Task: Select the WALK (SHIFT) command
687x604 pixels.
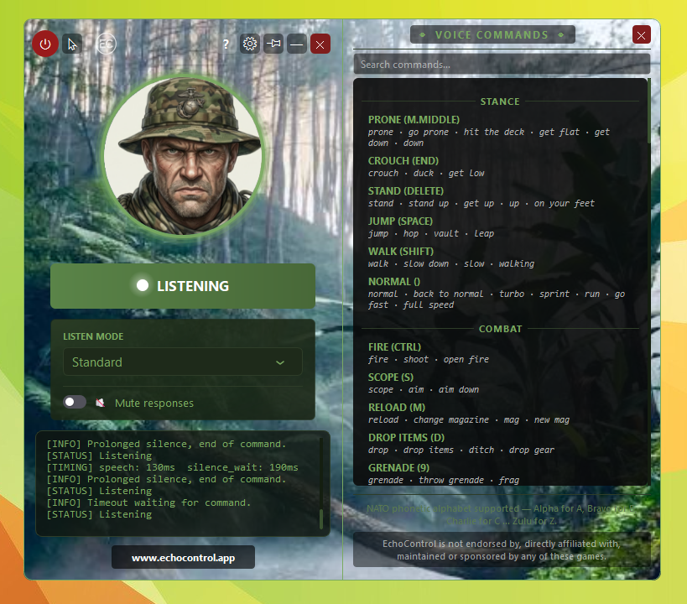Action: [401, 252]
